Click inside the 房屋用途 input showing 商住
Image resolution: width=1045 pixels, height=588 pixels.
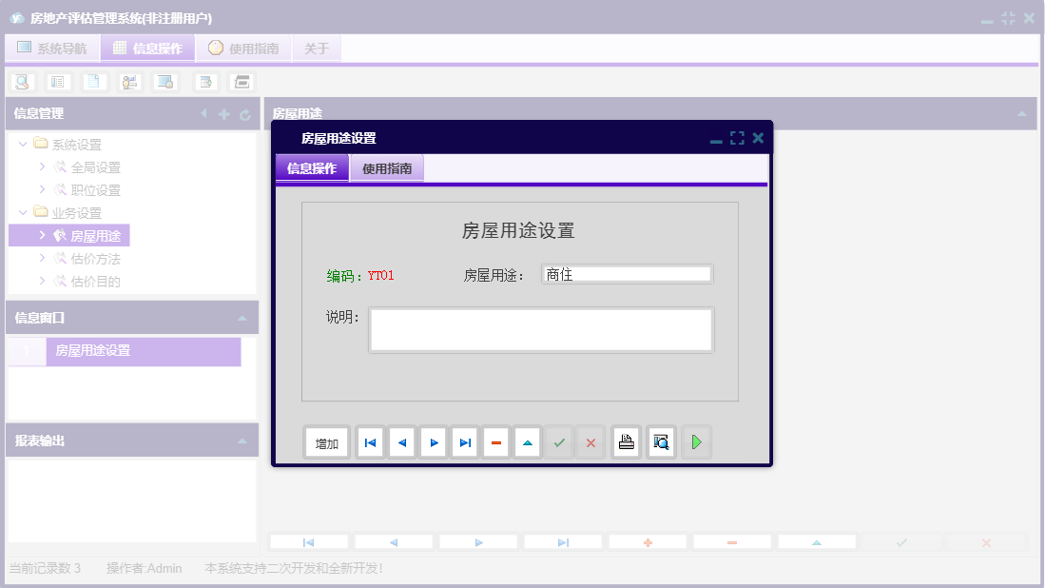[628, 273]
